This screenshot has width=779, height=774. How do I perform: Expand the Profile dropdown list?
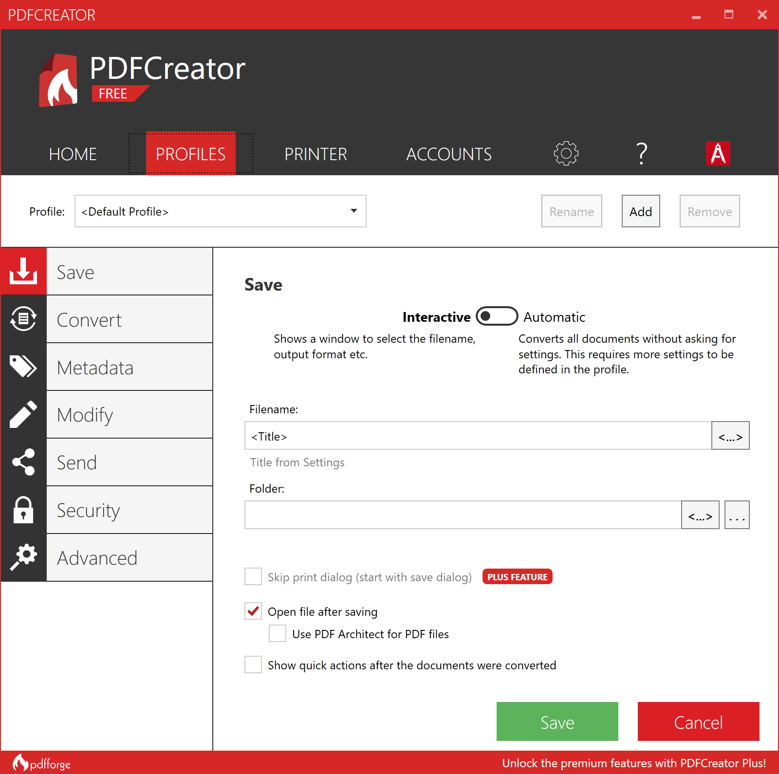(x=353, y=211)
